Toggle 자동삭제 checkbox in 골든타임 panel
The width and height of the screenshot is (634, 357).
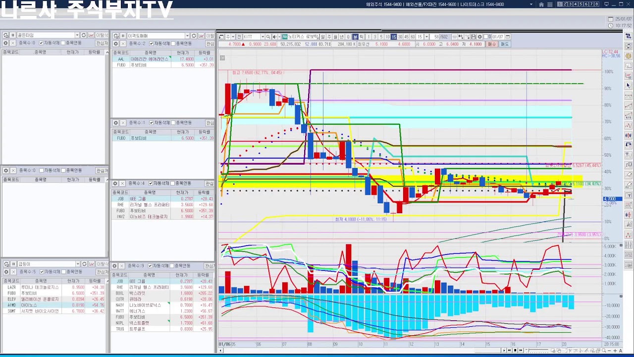coord(41,43)
